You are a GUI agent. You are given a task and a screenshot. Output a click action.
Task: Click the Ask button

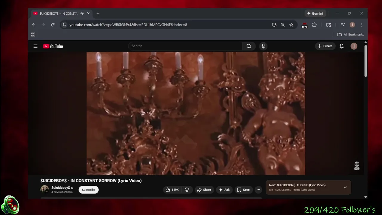[224, 190]
